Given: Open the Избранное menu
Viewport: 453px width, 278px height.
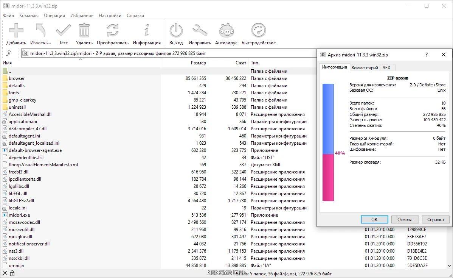Looking at the screenshot, I should click(x=82, y=16).
